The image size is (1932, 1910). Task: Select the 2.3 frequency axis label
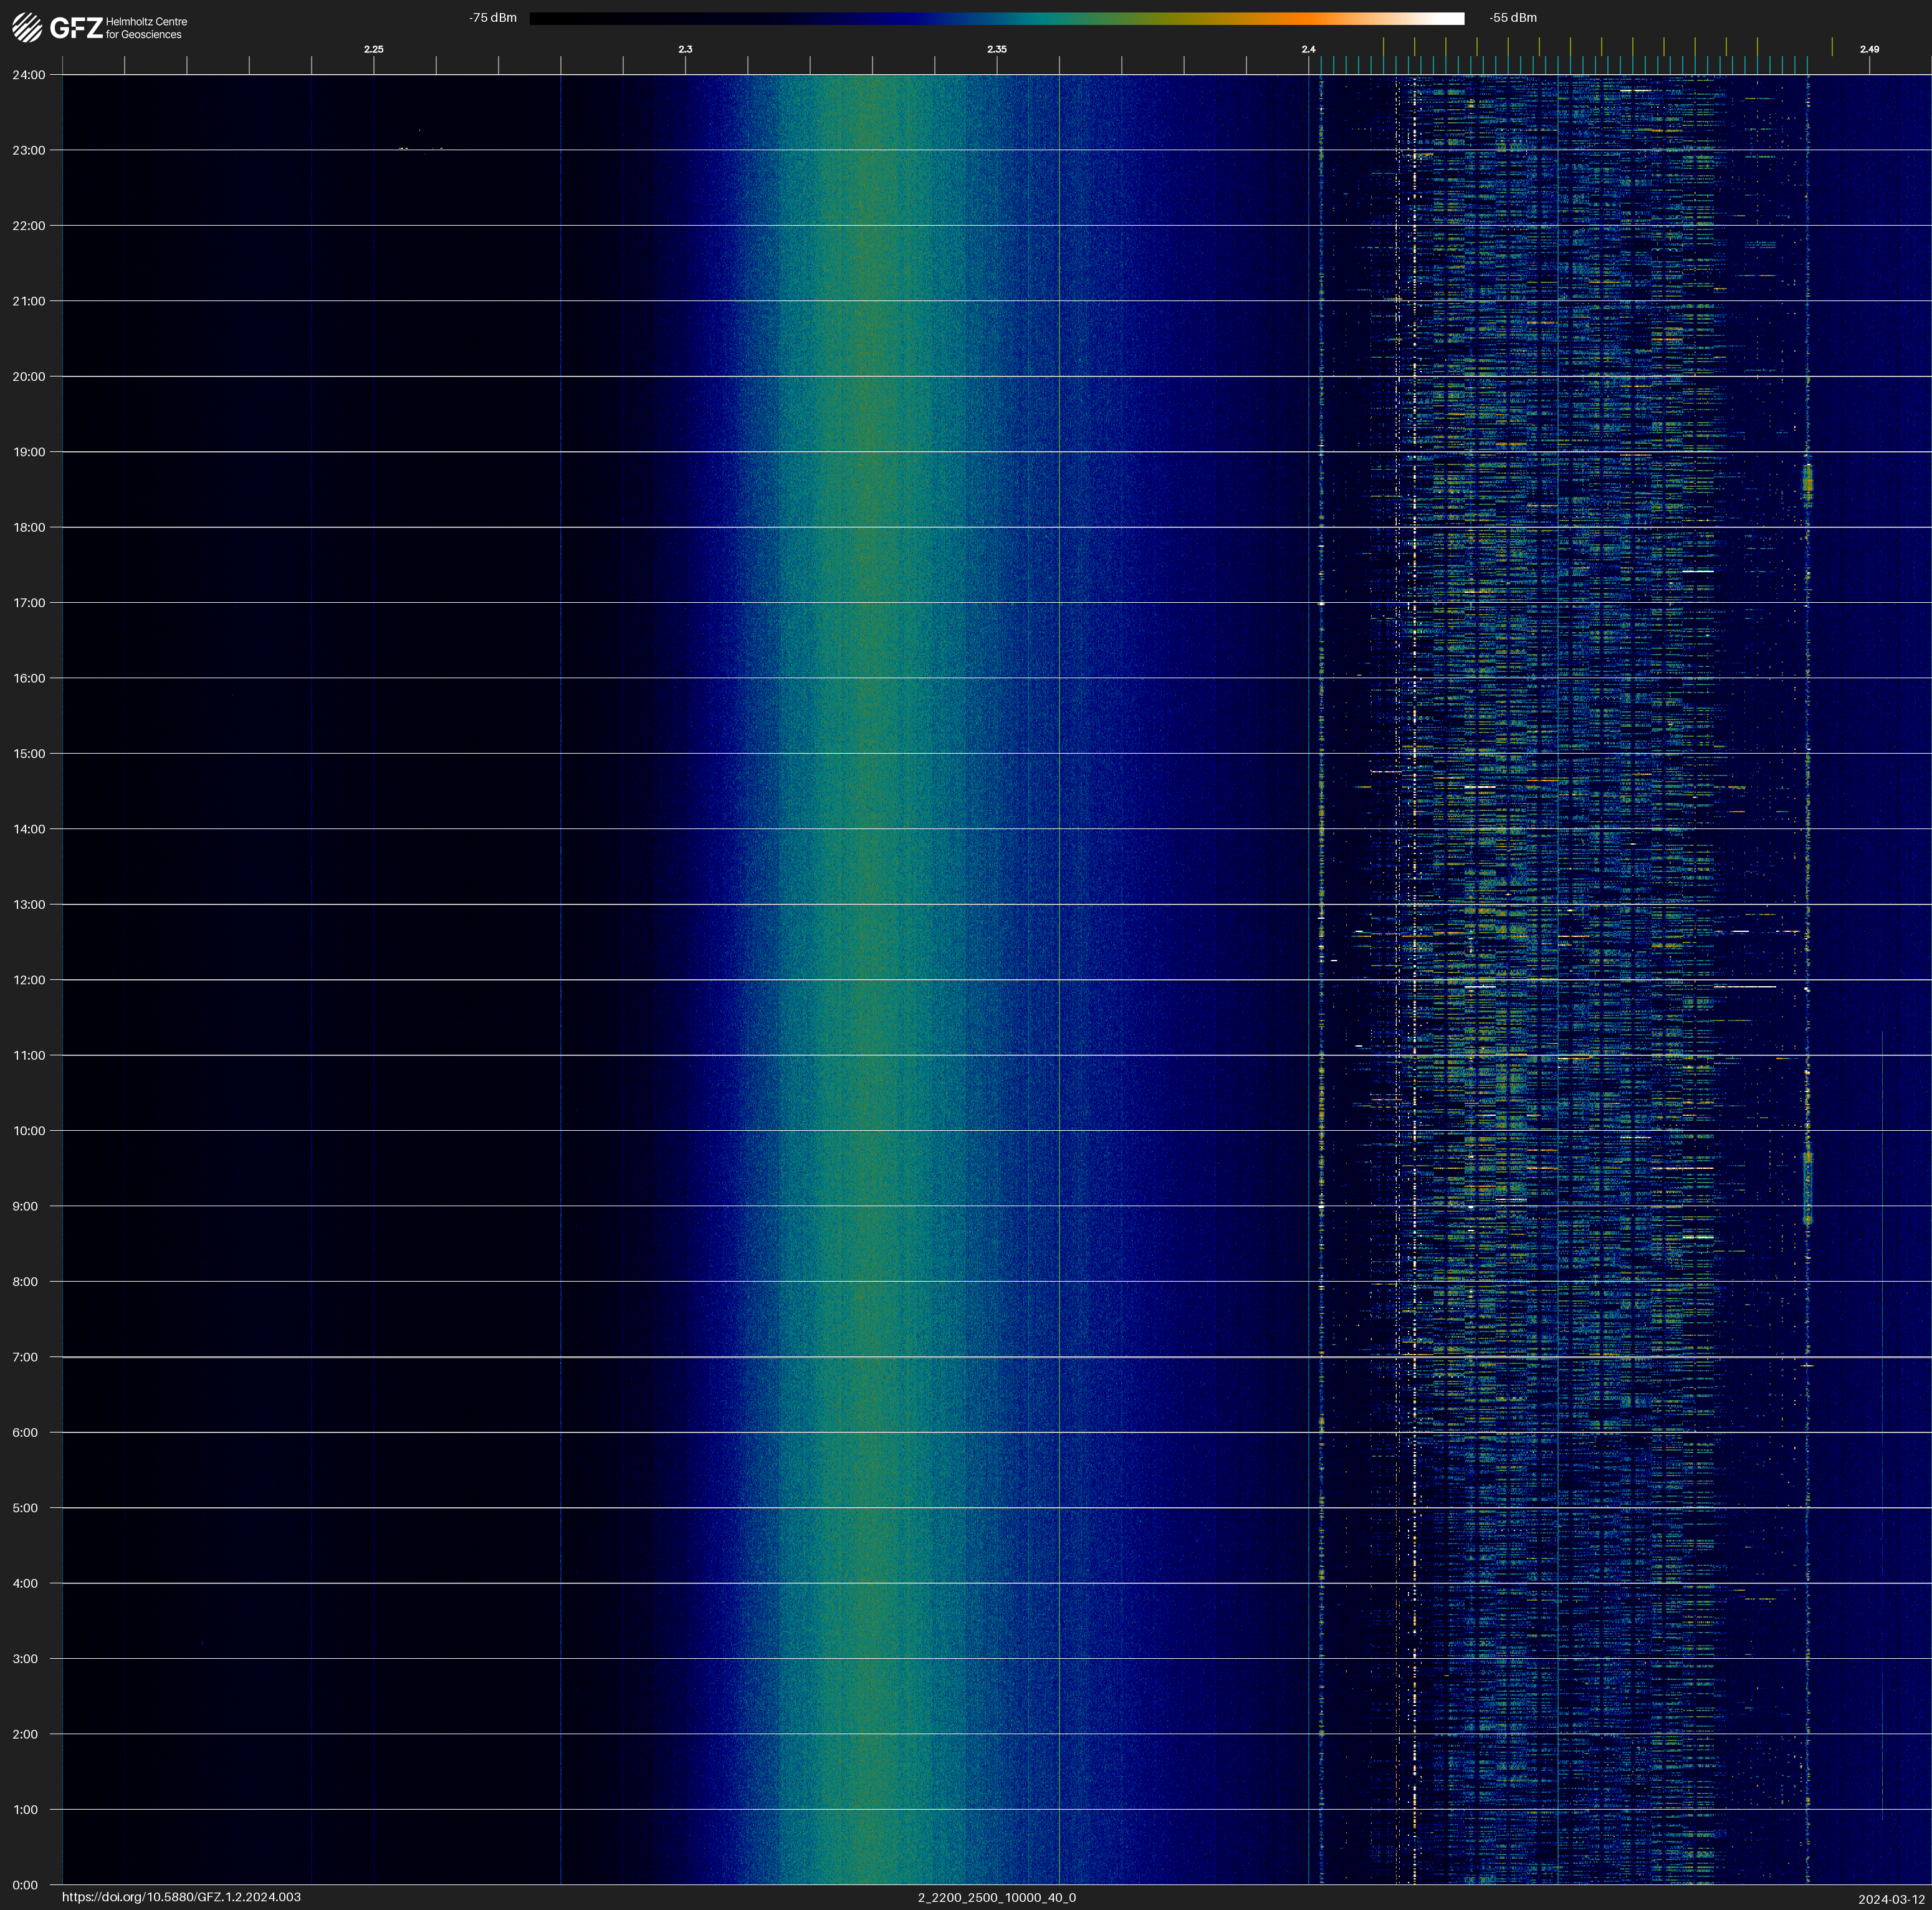(x=685, y=49)
